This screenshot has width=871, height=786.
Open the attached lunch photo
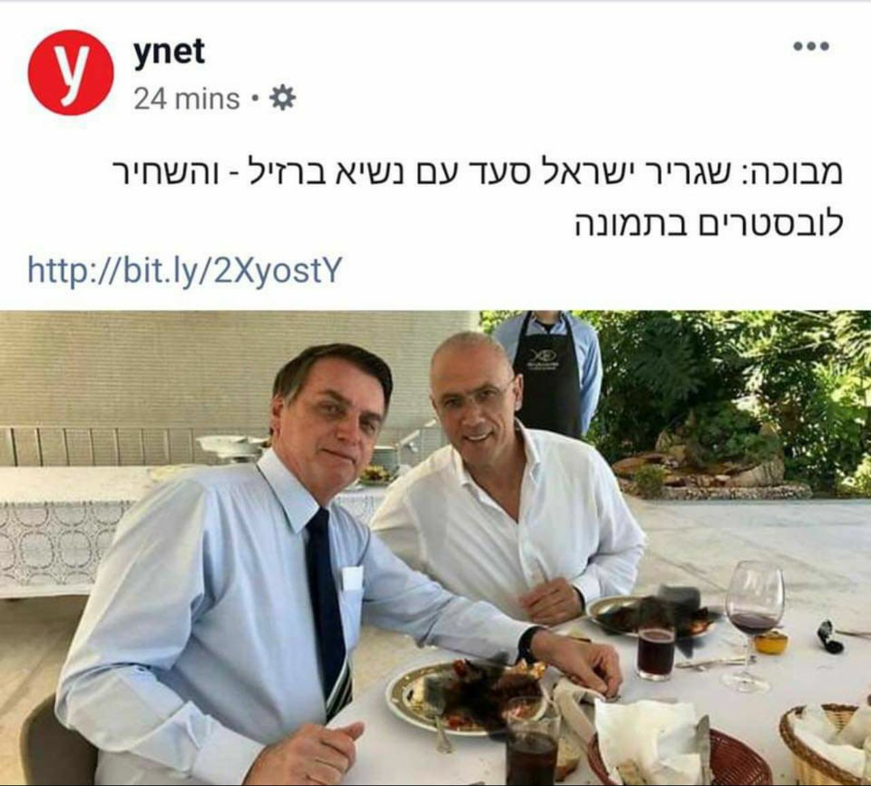(435, 548)
